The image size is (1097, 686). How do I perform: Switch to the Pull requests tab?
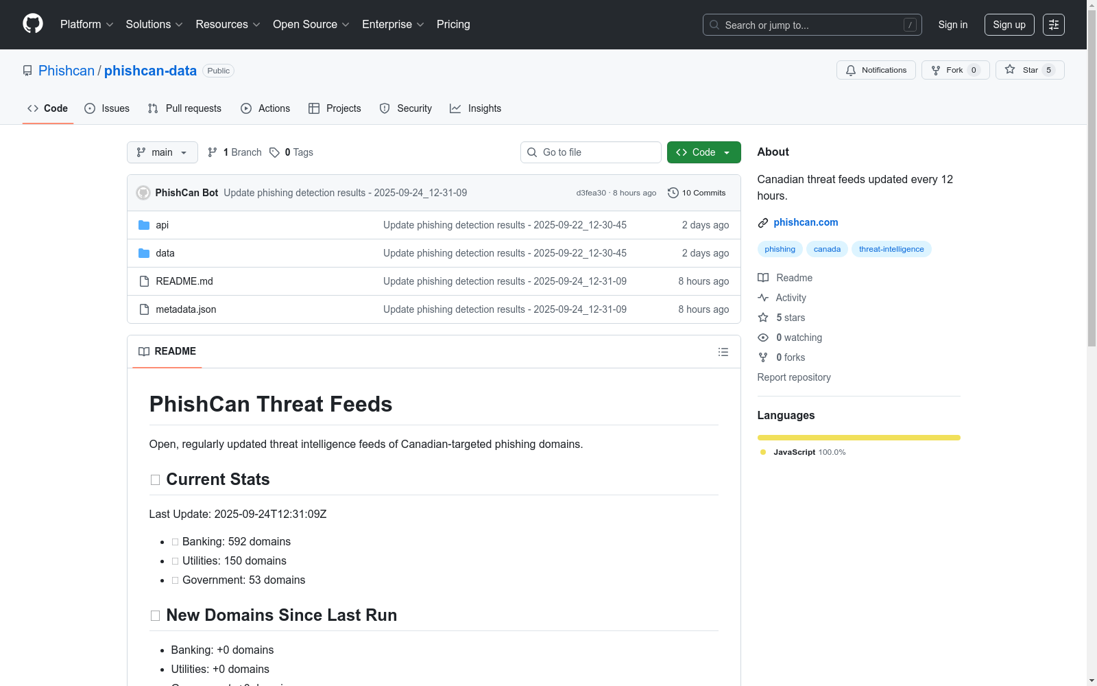click(x=184, y=108)
